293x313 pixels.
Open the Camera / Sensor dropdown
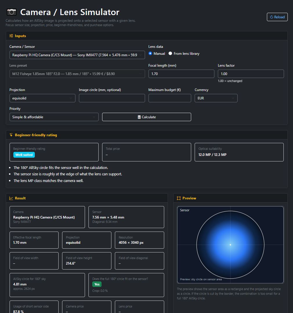pos(77,55)
